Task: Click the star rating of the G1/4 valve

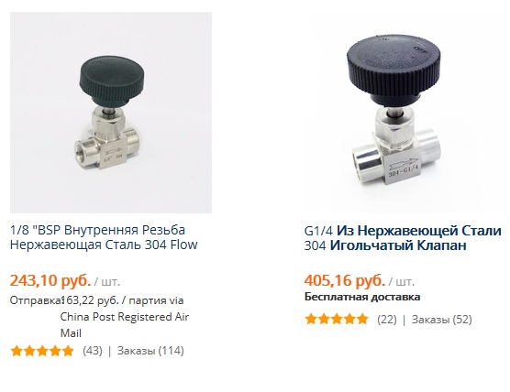Action: [x=337, y=320]
